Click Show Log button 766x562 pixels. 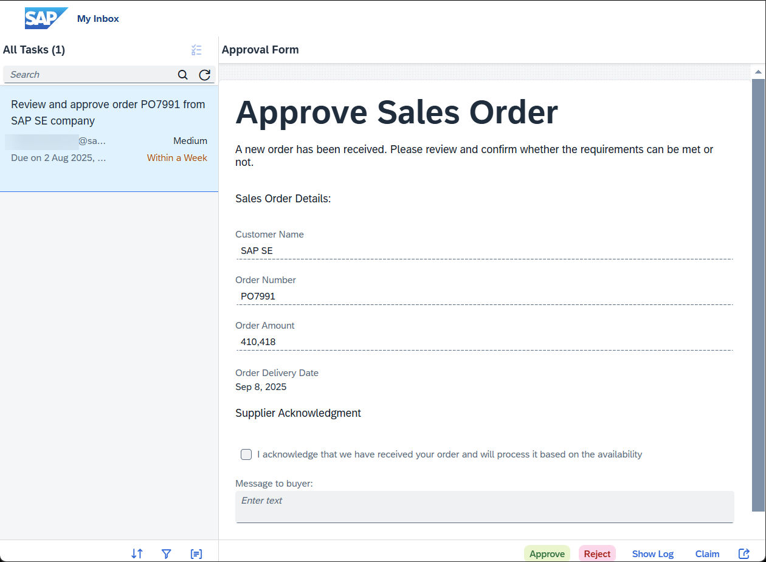653,553
